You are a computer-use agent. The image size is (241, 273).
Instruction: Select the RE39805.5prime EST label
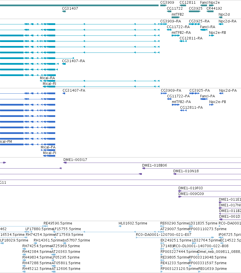175,257
